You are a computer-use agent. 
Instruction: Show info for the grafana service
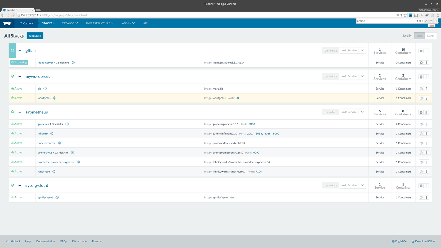point(67,124)
